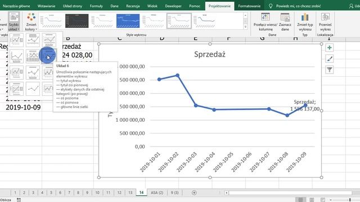Open the Narzędzia główne tab
The height and width of the screenshot is (202, 360).
pyautogui.click(x=16, y=6)
